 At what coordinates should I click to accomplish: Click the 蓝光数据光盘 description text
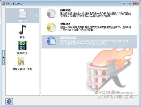pos(94,42)
